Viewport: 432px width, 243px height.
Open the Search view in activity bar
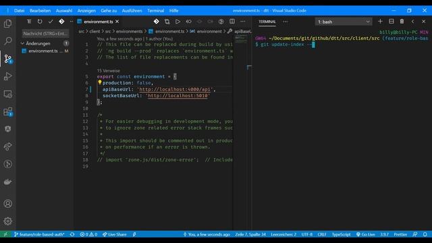tap(7, 41)
